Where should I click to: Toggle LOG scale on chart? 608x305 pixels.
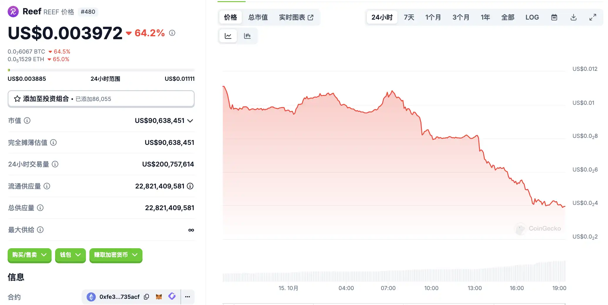pos(532,18)
